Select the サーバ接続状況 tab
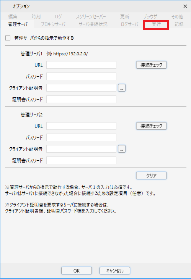 point(93,24)
